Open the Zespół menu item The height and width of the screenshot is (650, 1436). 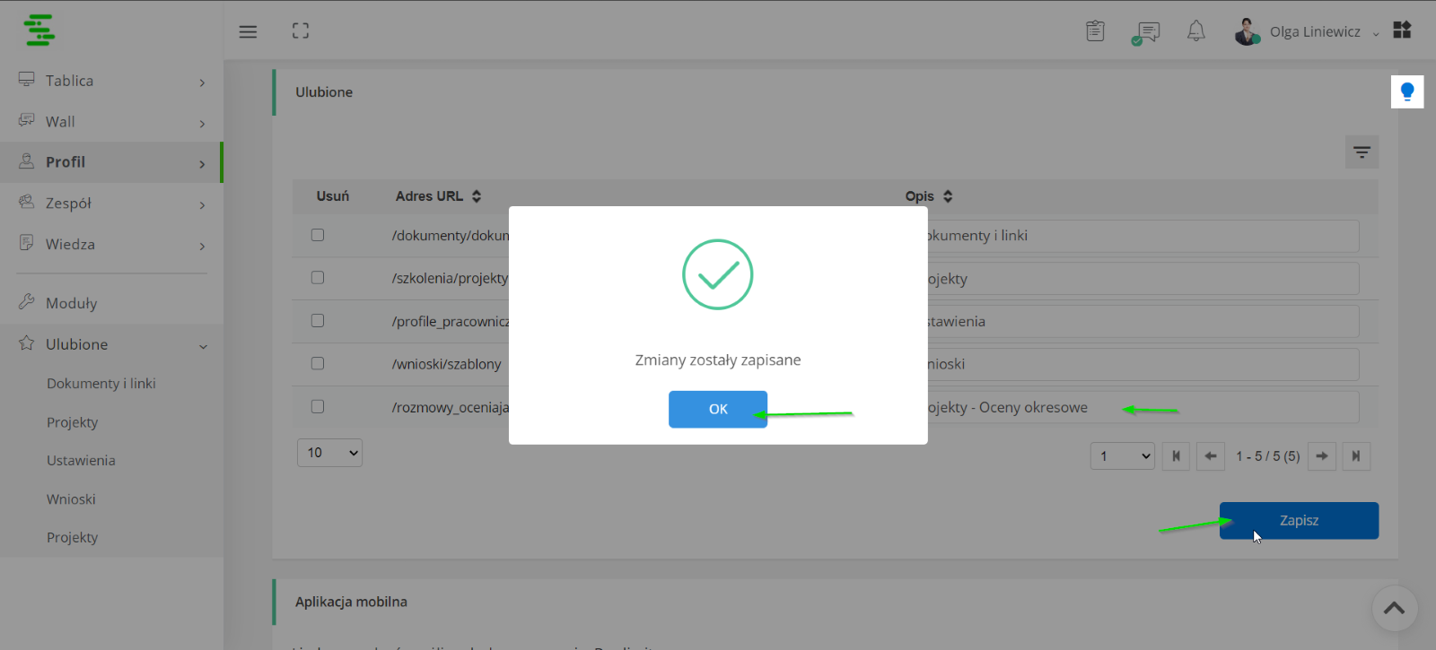(111, 204)
